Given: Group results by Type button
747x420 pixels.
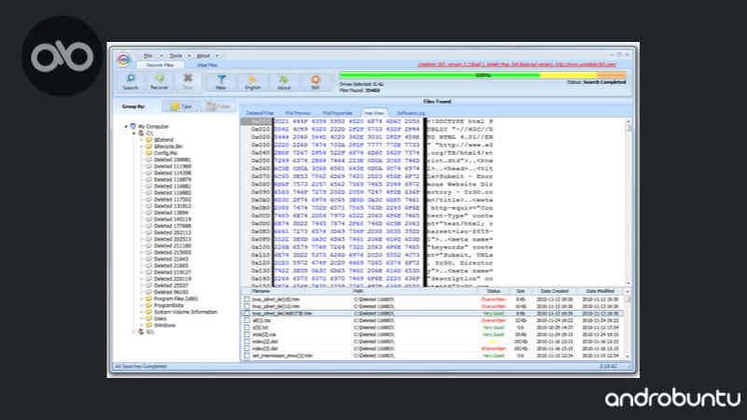Looking at the screenshot, I should (x=181, y=106).
